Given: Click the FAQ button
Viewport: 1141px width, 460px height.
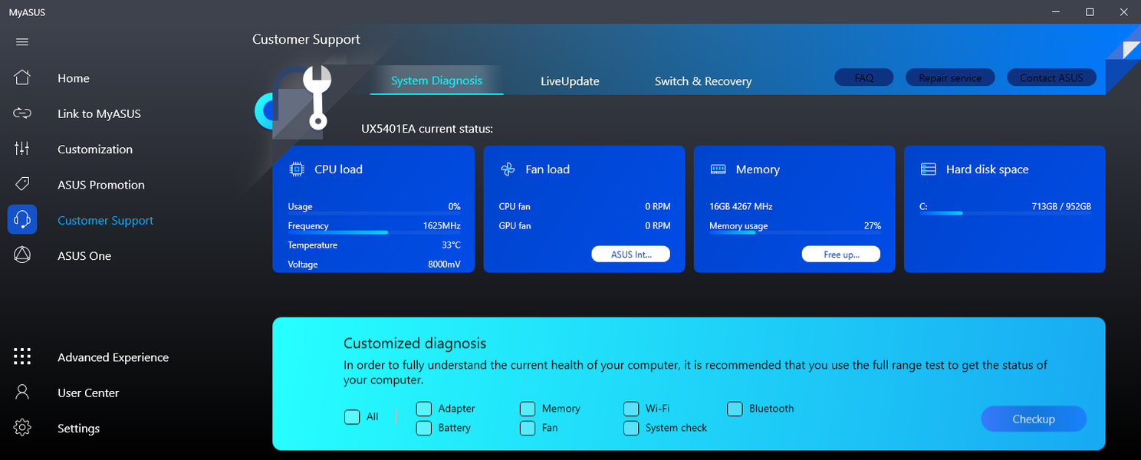Looking at the screenshot, I should coord(864,77).
